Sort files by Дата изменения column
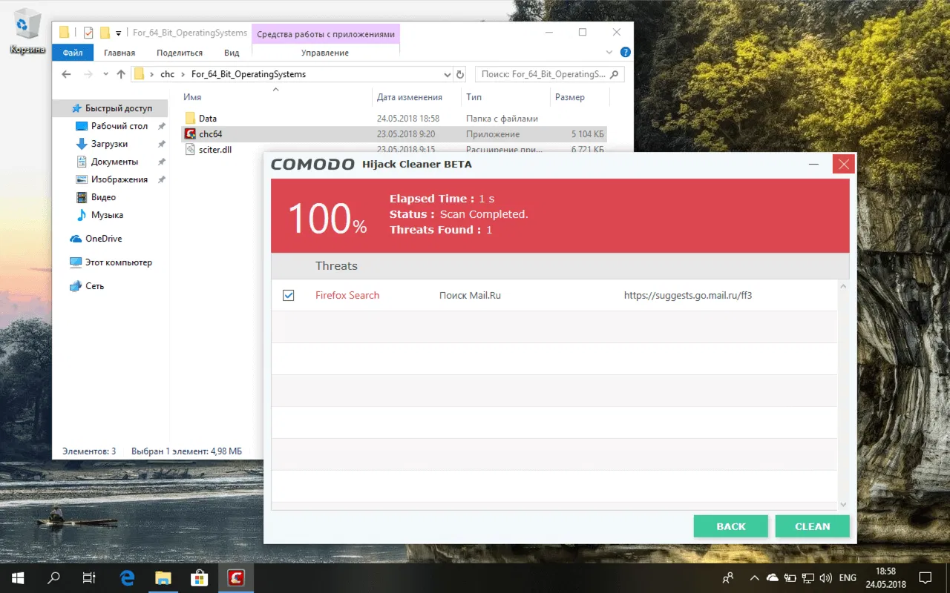 point(410,97)
